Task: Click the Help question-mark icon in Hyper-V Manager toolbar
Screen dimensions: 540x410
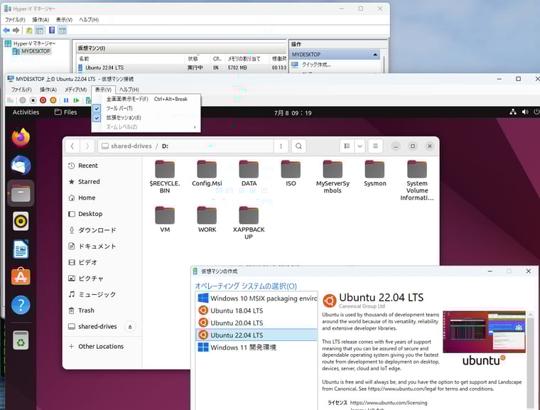Action: click(x=52, y=31)
